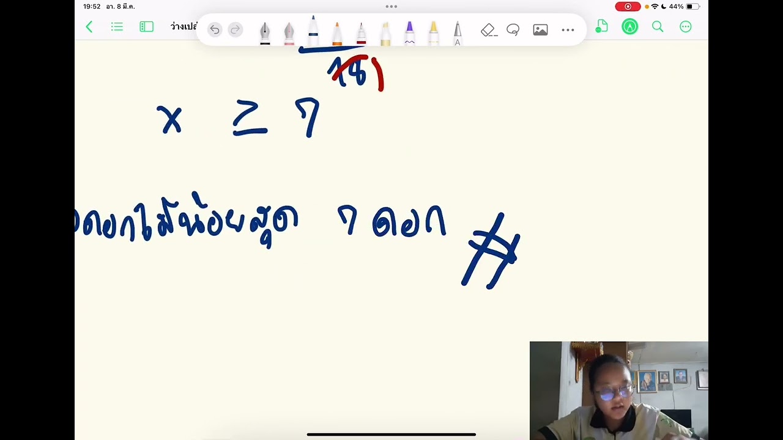Select the orange marker tool

point(336,33)
